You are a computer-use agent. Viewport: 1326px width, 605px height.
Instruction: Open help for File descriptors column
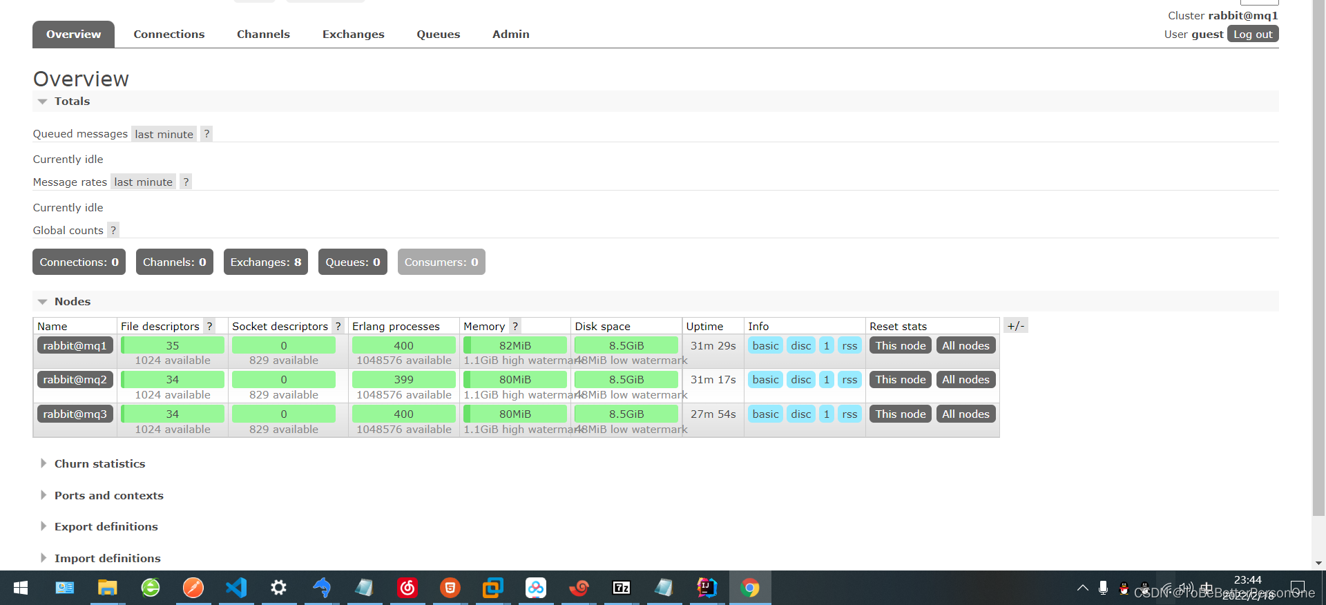coord(209,326)
